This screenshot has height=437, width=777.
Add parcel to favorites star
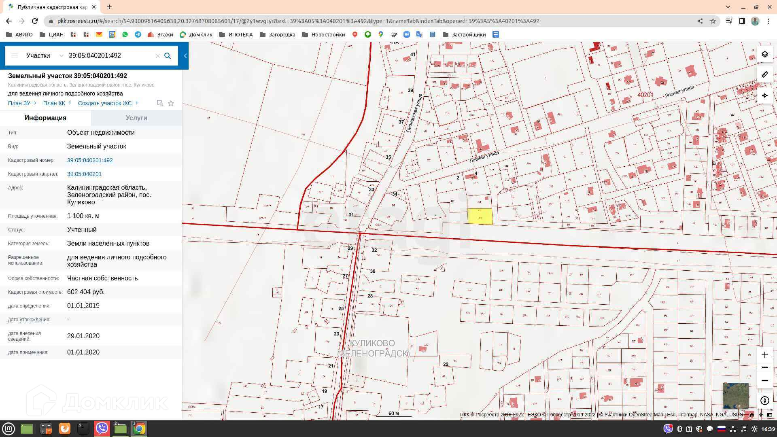click(171, 103)
